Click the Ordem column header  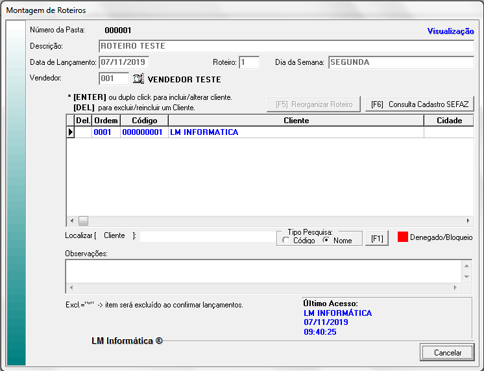[106, 121]
